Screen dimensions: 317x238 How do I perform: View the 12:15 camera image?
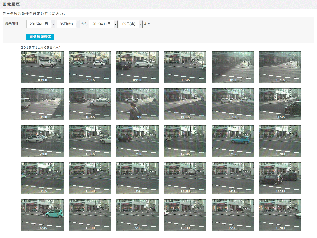(x=90, y=141)
